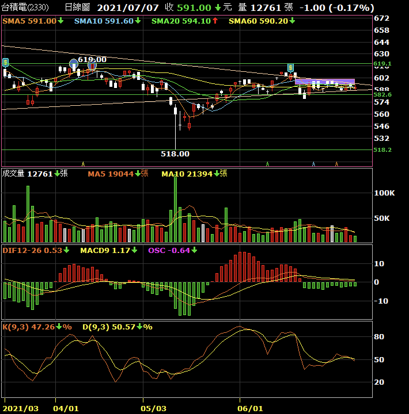Click the 05/03 date axis label
Image resolution: width=409 pixels, height=414 pixels.
[x=153, y=409]
